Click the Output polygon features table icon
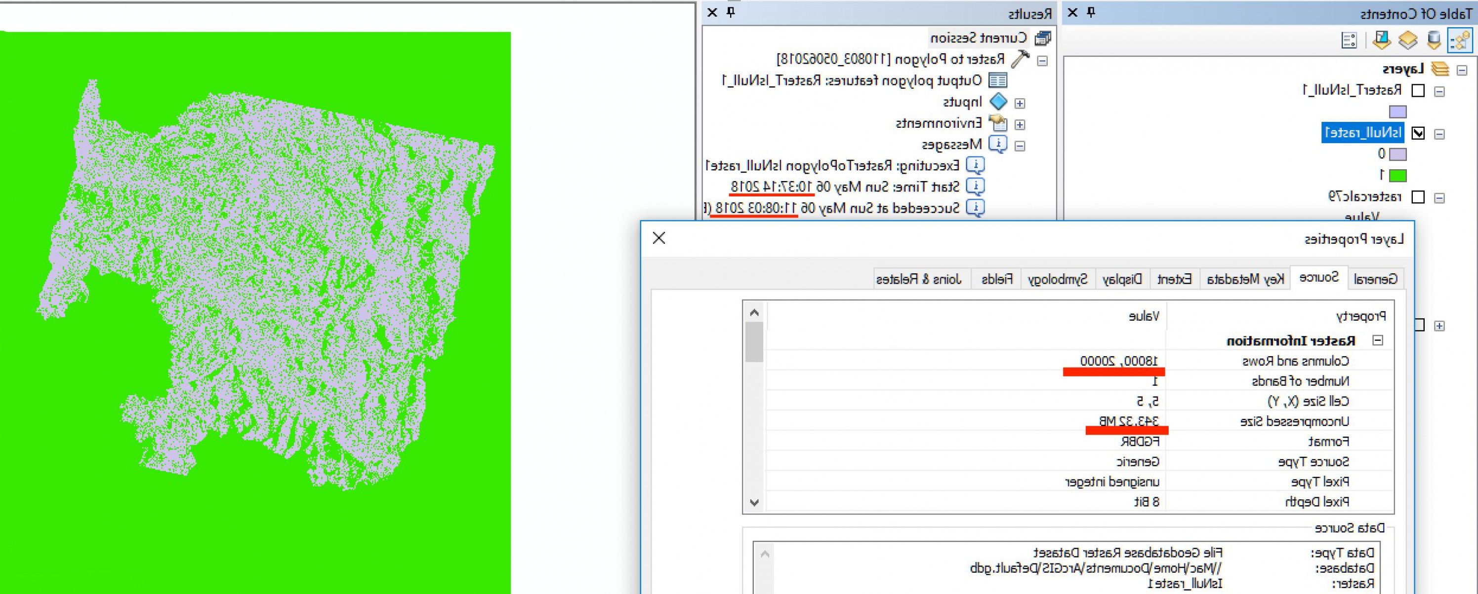 [998, 81]
